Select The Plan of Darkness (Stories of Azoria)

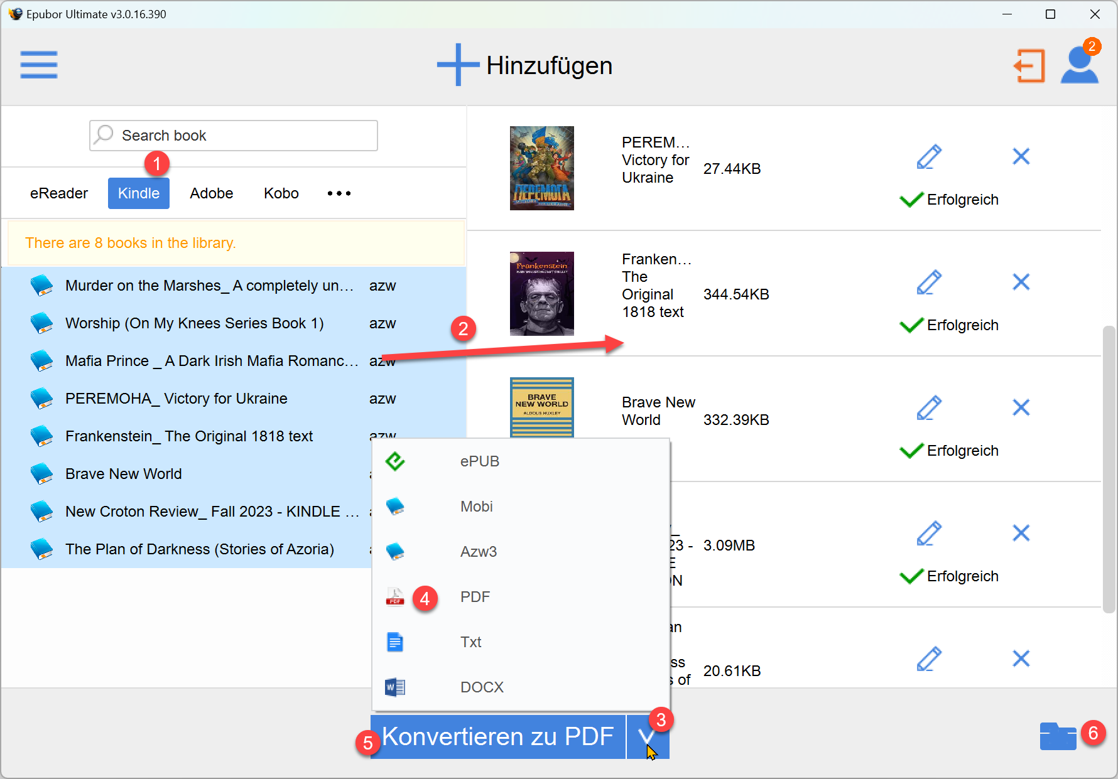pyautogui.click(x=187, y=549)
